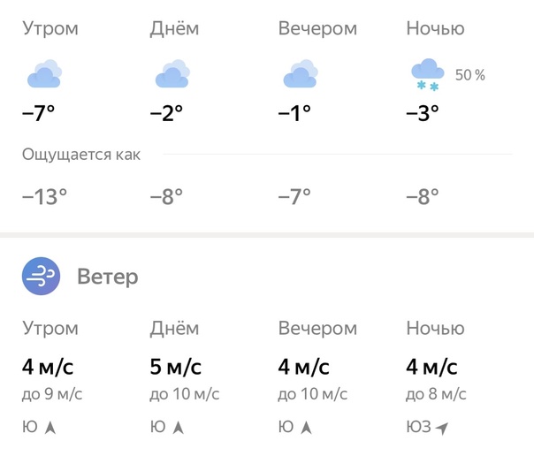The image size is (534, 456).
Task: Click the 50 % precipitation chance label
Action: coord(470,75)
